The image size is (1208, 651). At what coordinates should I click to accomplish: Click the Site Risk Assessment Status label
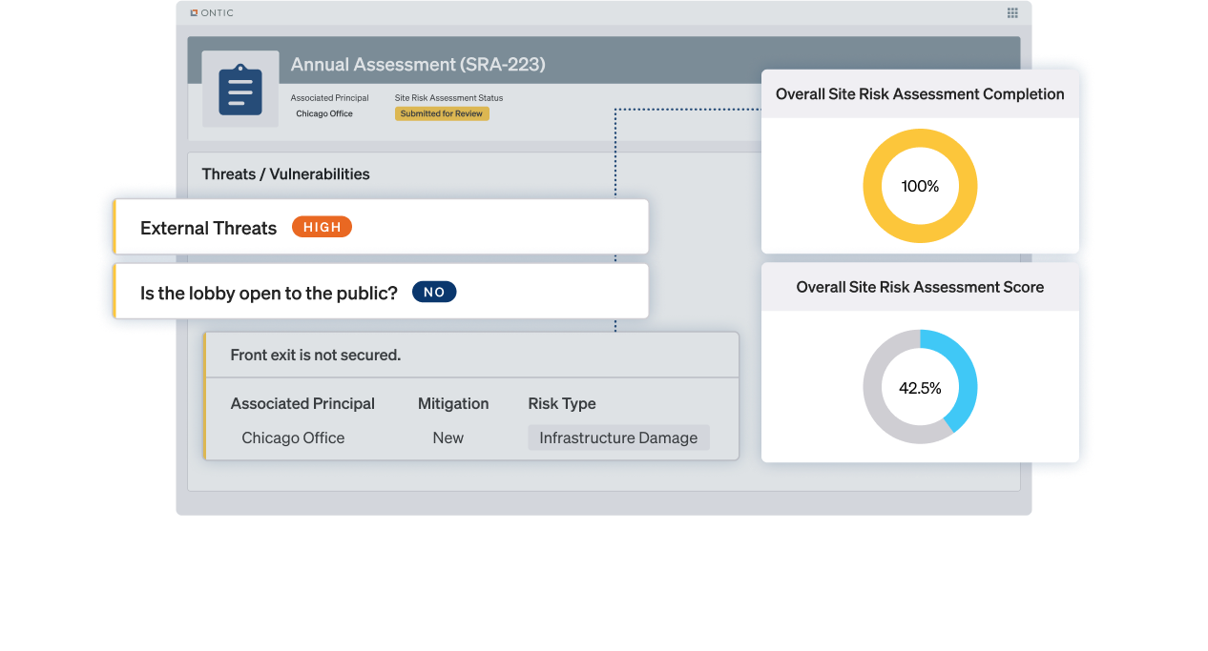pyautogui.click(x=448, y=98)
